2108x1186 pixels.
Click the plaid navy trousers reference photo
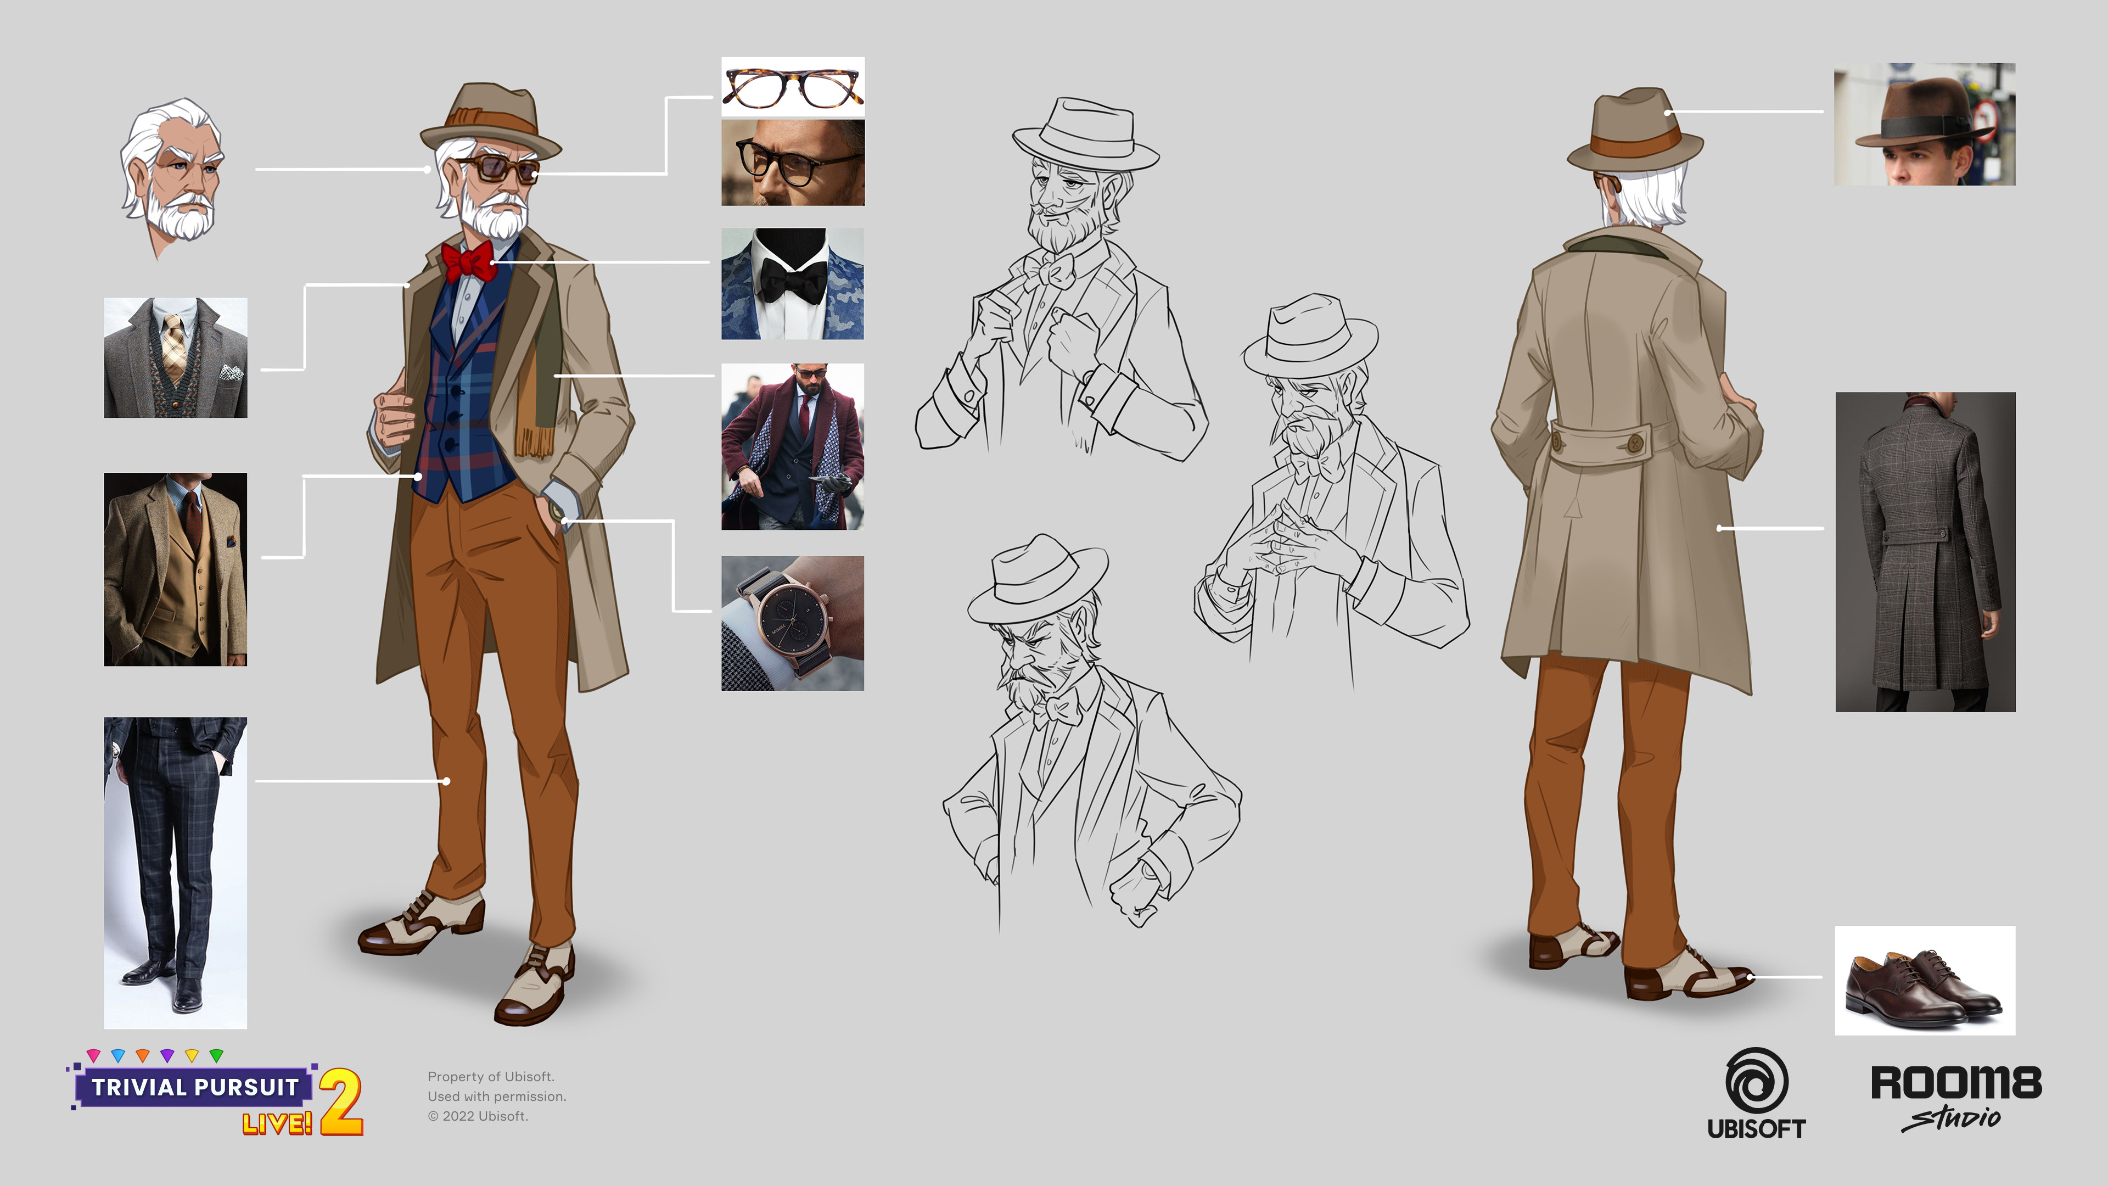[x=175, y=872]
